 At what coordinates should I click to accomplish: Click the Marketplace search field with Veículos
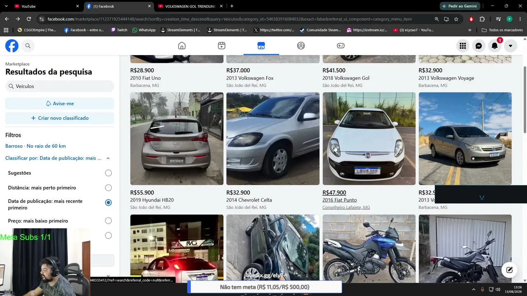(x=60, y=86)
